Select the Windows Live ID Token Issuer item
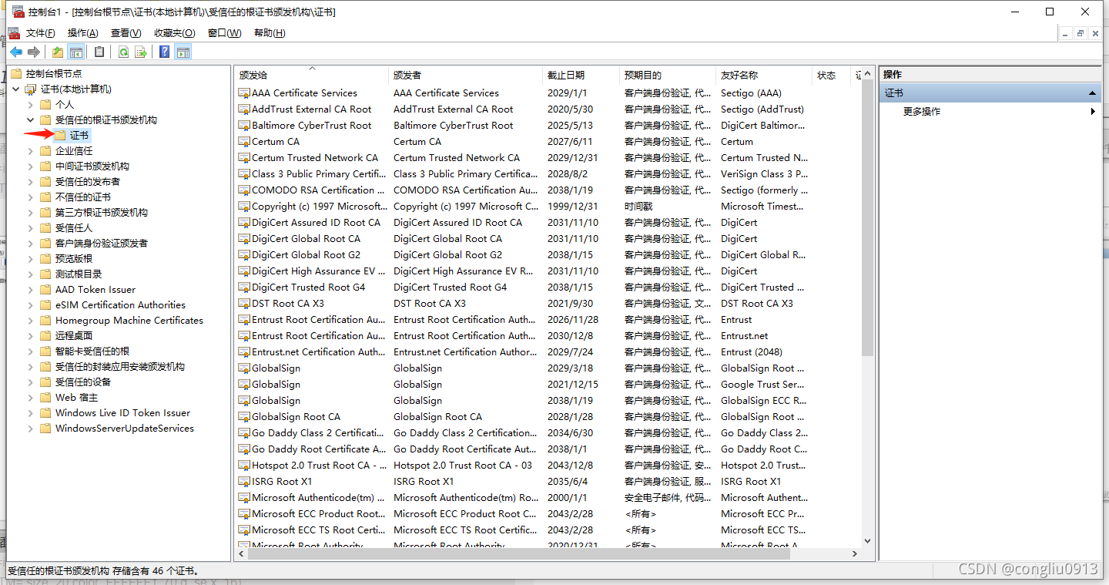The height and width of the screenshot is (585, 1109). 122,412
